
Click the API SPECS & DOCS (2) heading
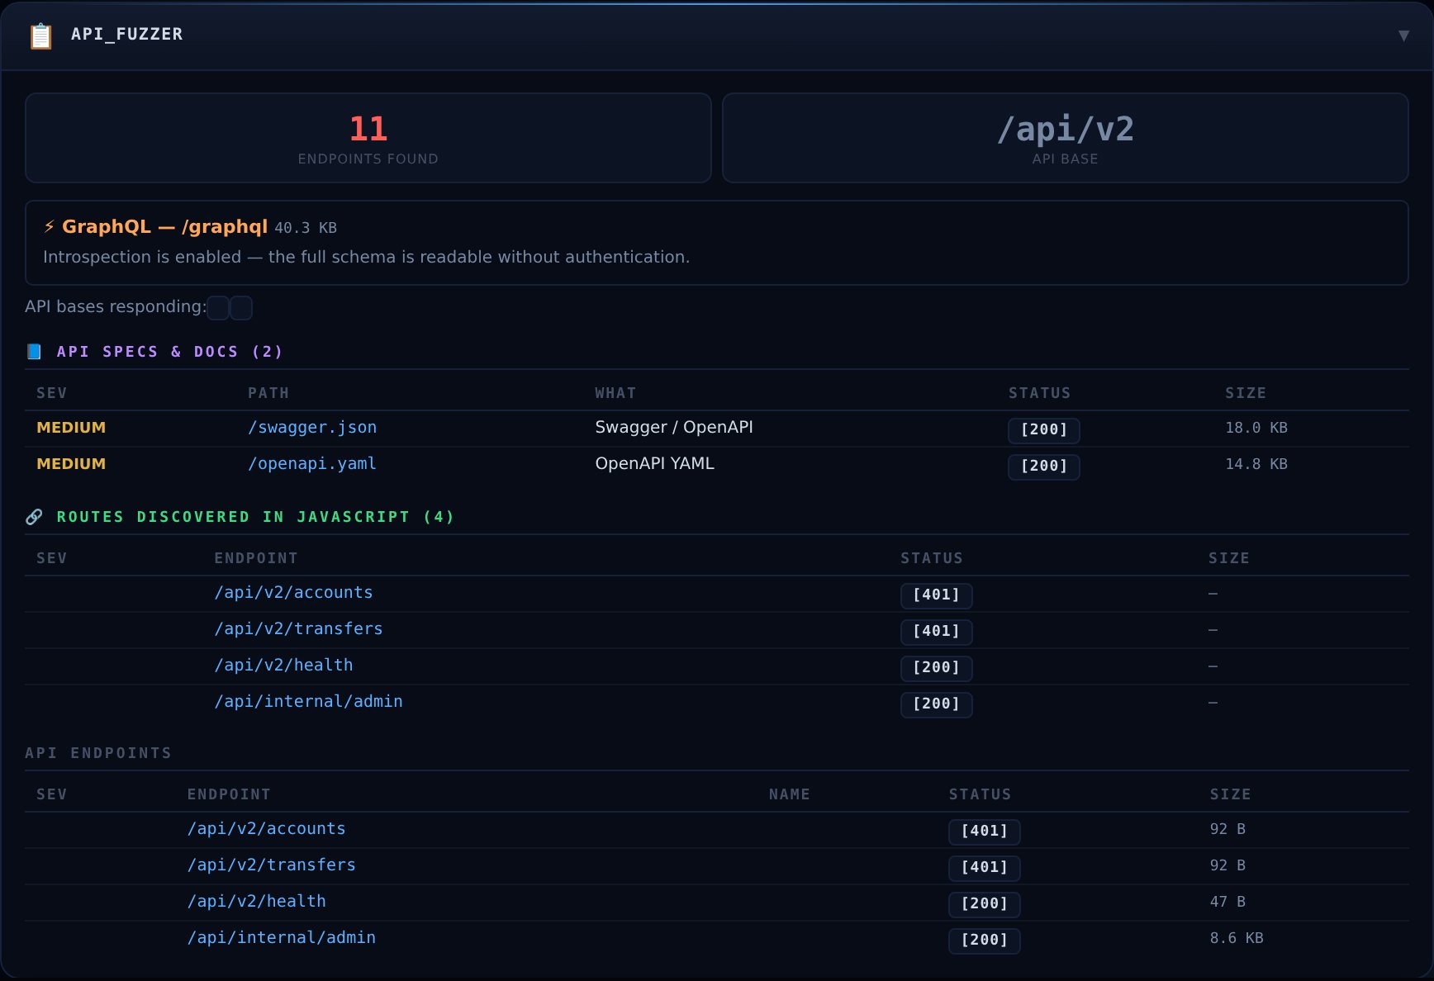pos(169,352)
